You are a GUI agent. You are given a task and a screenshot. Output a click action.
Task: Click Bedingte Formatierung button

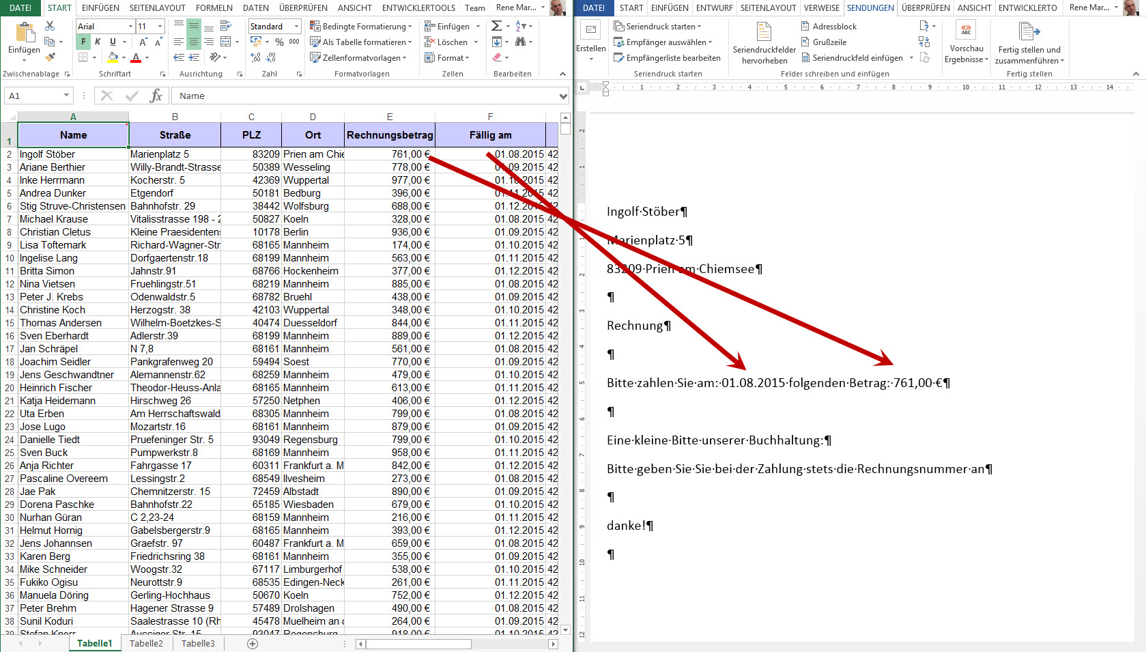point(360,27)
